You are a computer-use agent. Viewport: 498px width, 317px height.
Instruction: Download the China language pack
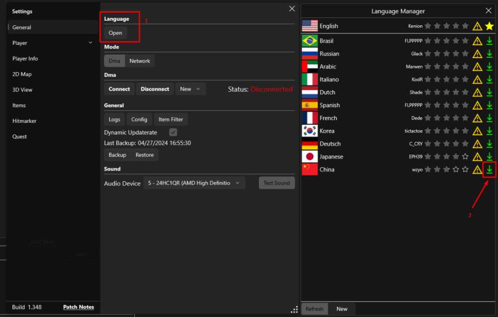pyautogui.click(x=490, y=170)
